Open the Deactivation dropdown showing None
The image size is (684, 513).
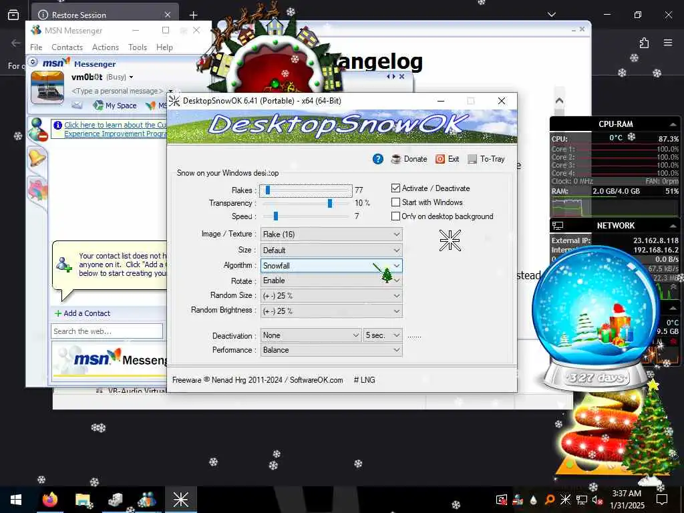[311, 335]
